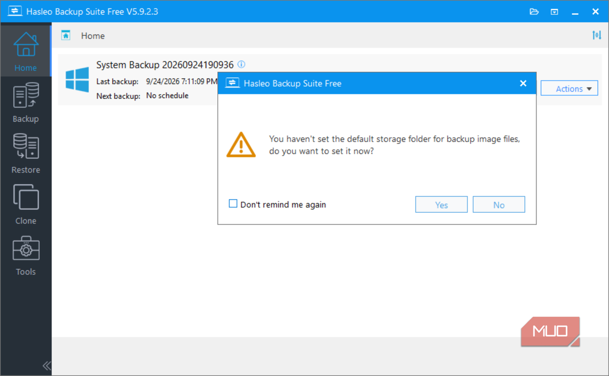Click Yes to set storage folder
Viewport: 609px width, 376px height.
(441, 205)
